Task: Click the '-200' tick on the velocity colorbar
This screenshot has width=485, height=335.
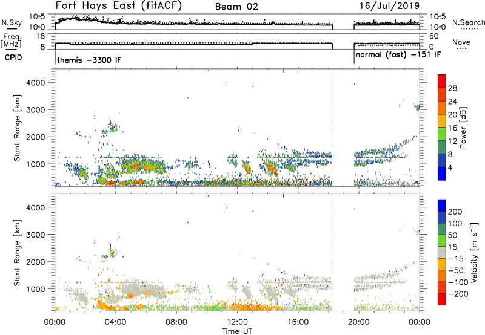Action: (x=457, y=294)
